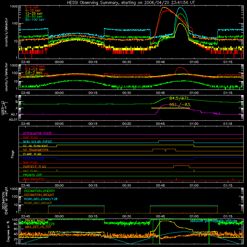Click 23:45 time label under the Flags panel

(x=26, y=186)
